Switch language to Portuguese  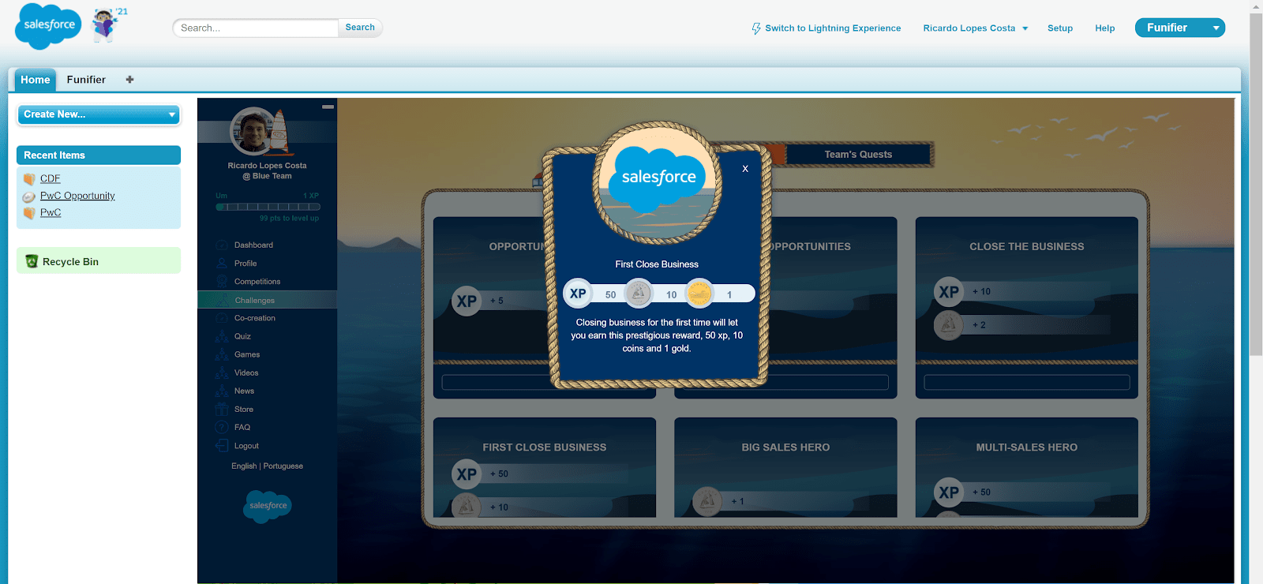pyautogui.click(x=283, y=466)
